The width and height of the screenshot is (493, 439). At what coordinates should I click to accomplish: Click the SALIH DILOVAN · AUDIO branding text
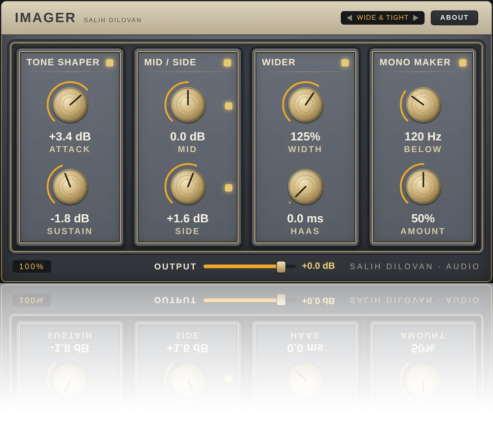(x=415, y=267)
